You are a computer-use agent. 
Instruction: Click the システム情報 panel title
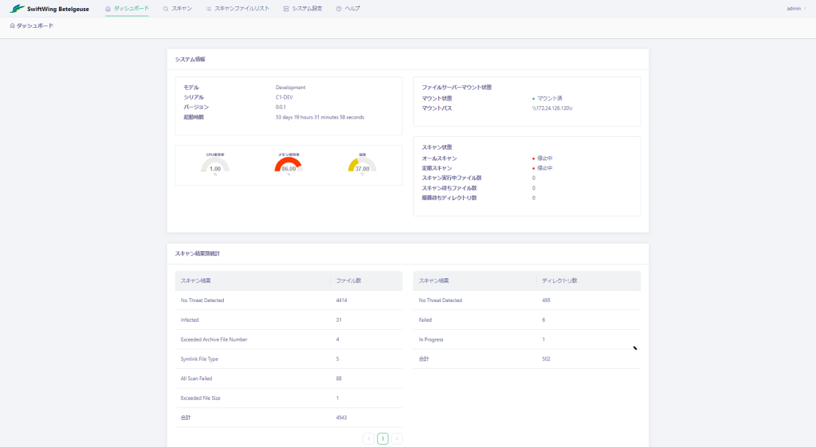pyautogui.click(x=190, y=59)
